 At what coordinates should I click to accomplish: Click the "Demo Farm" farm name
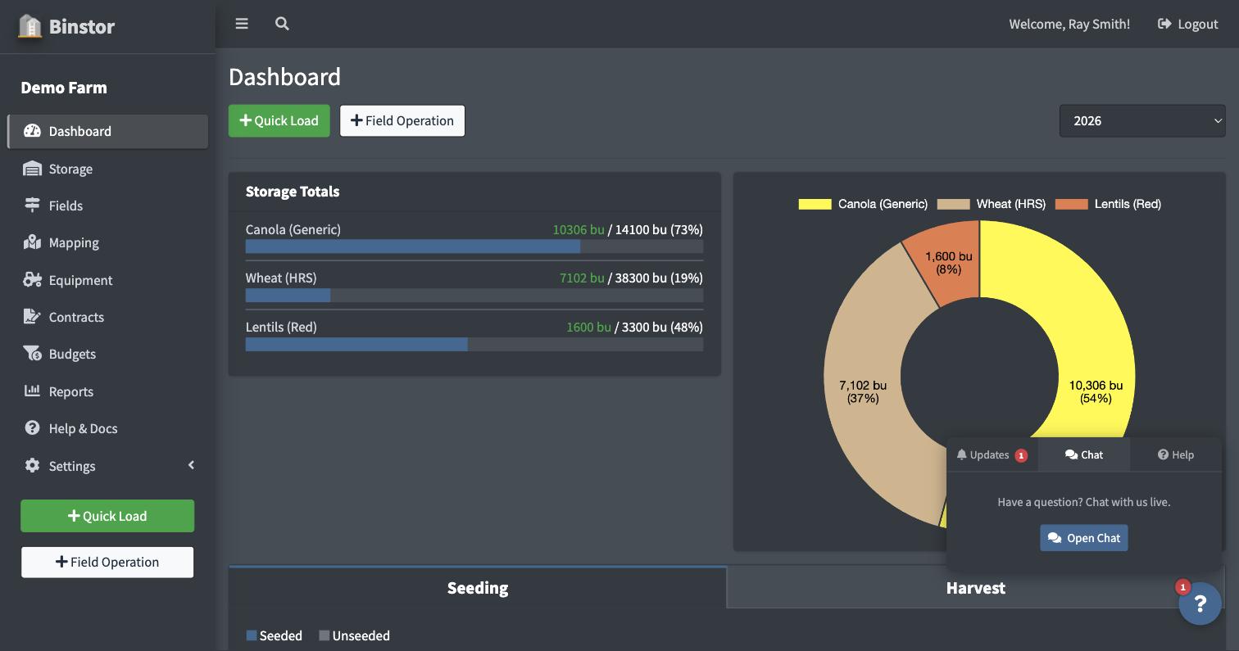pyautogui.click(x=64, y=88)
